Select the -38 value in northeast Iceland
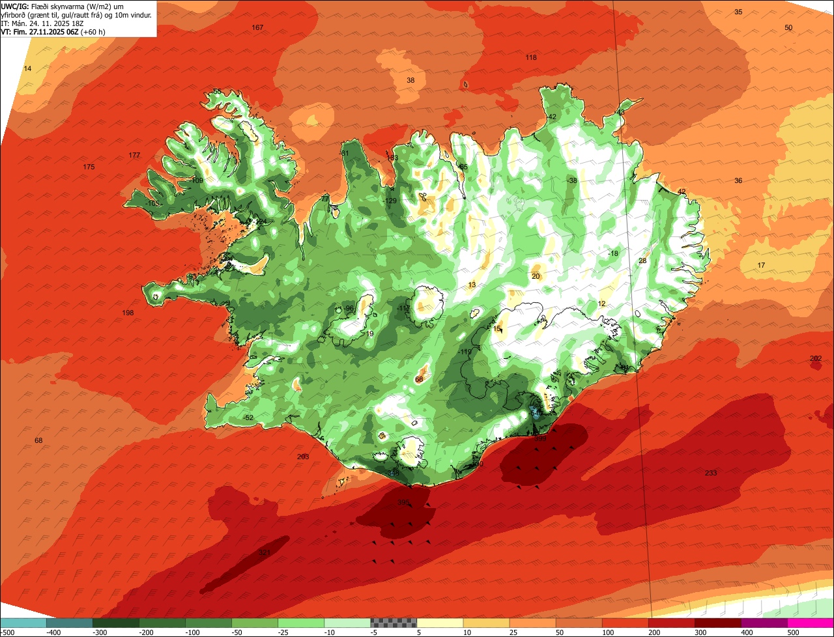Screen dimensions: 834x637 coord(572,180)
